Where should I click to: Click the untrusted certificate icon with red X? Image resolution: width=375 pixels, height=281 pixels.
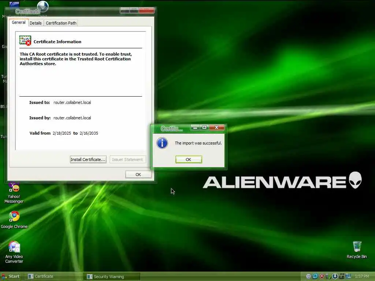tap(25, 41)
